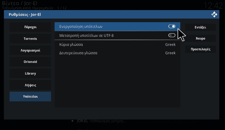Image resolution: width=225 pixels, height=130 pixels.
Task: Open the Library settings category
Action: pyautogui.click(x=30, y=73)
